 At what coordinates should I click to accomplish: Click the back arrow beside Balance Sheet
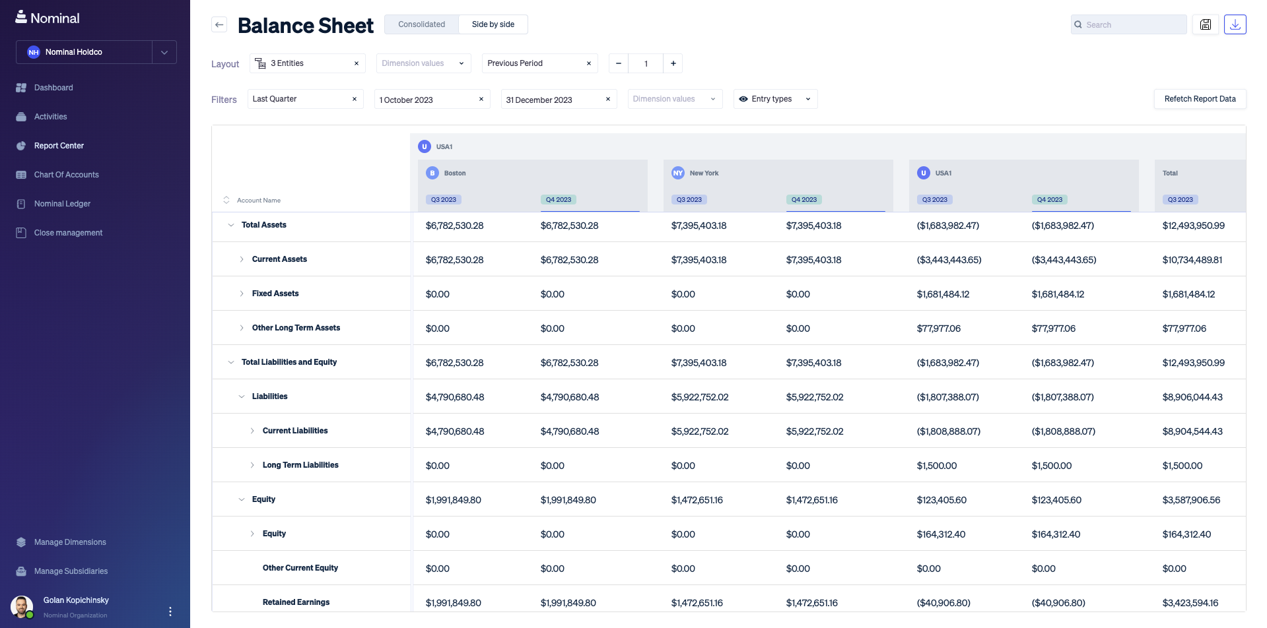click(x=219, y=25)
